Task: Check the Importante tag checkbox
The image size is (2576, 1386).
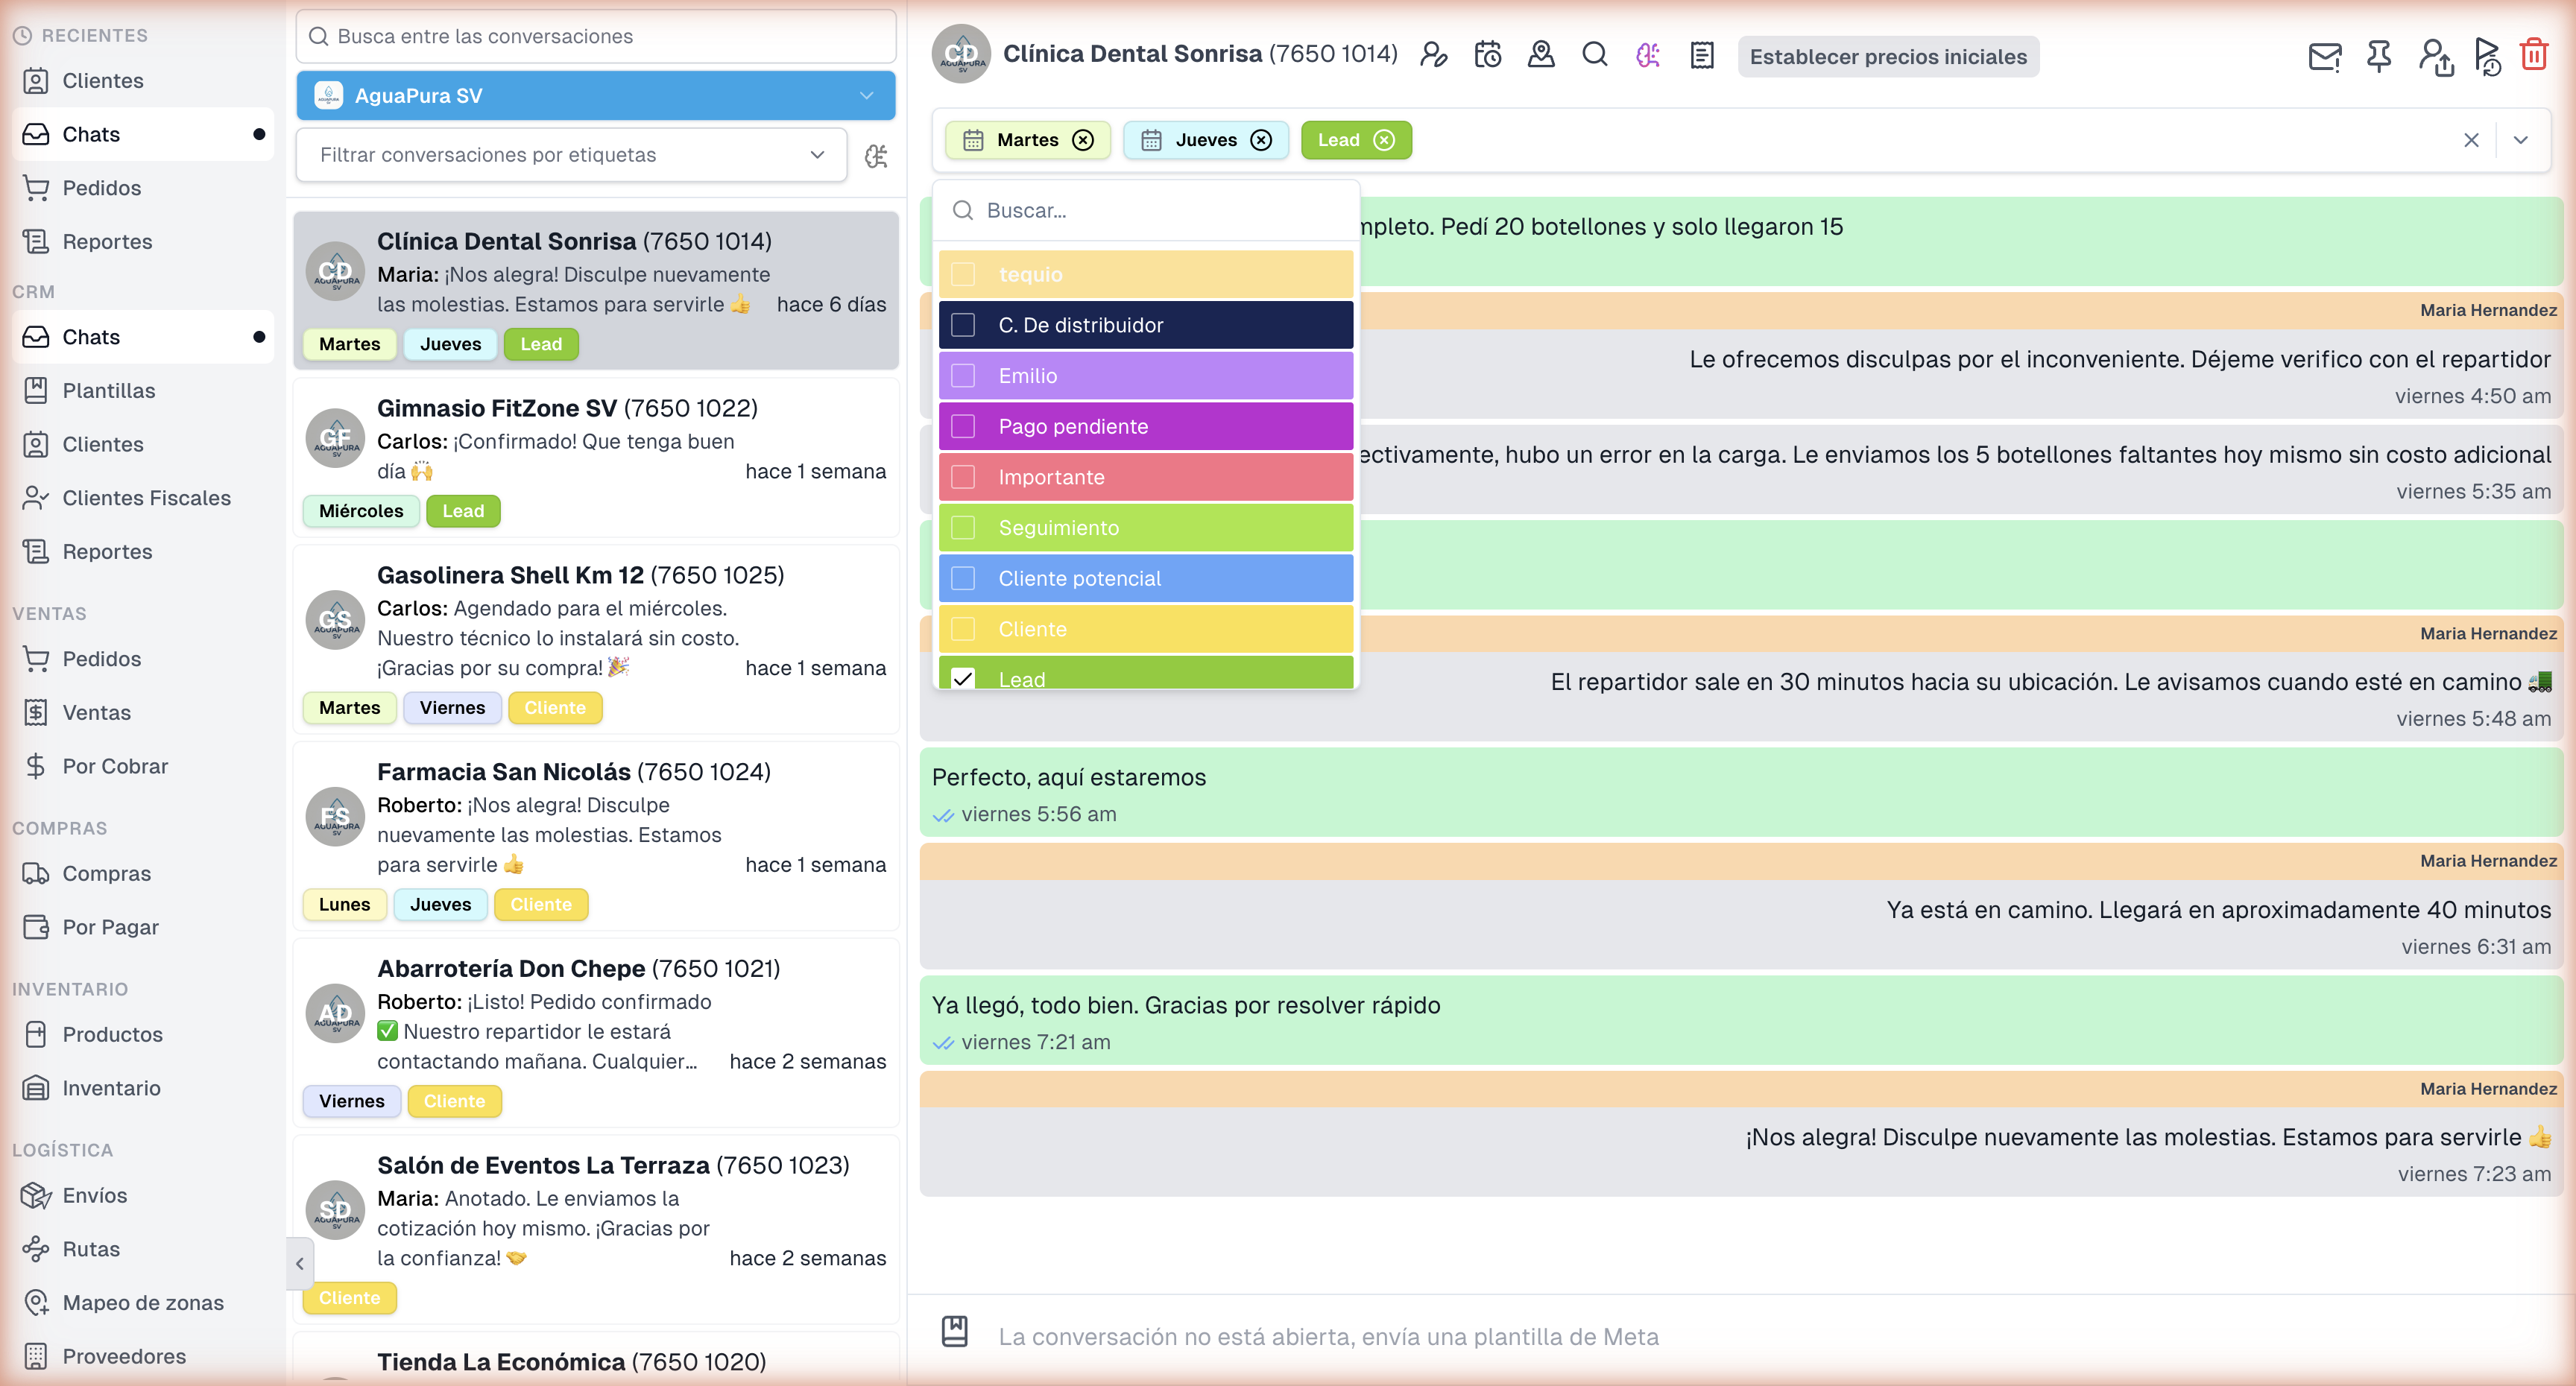Action: 963,477
